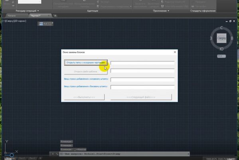This screenshot has height=160, width=239.
Task: Restore the drawing viewport window
Action: point(230,21)
